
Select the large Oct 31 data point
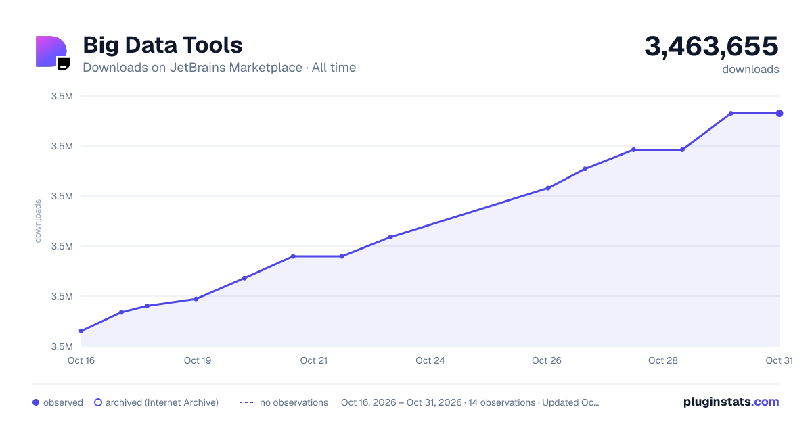780,113
